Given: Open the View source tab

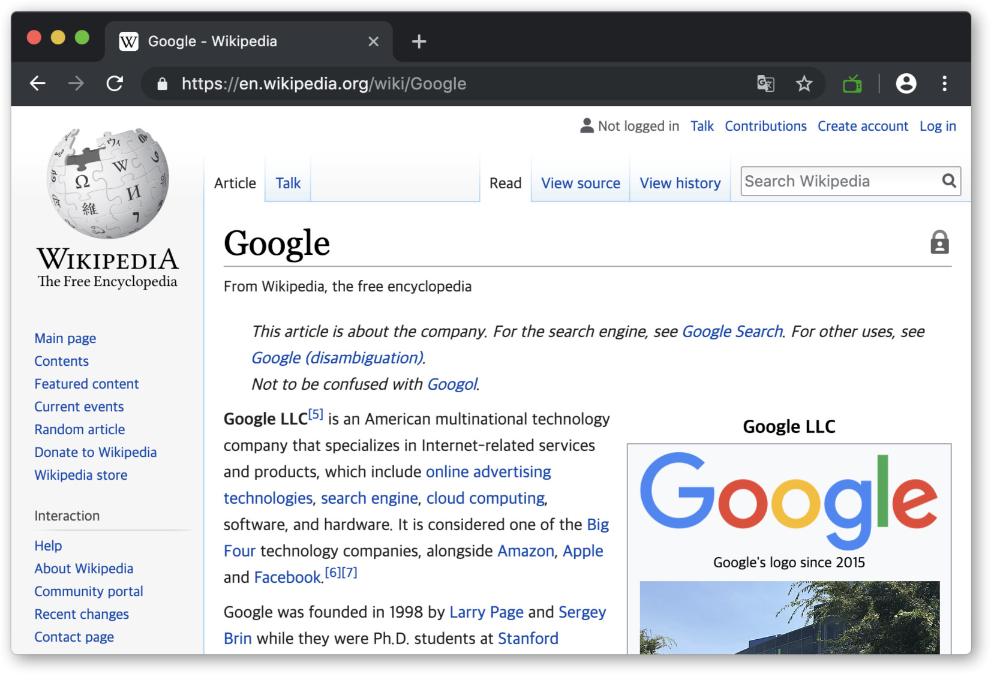Looking at the screenshot, I should (x=581, y=183).
